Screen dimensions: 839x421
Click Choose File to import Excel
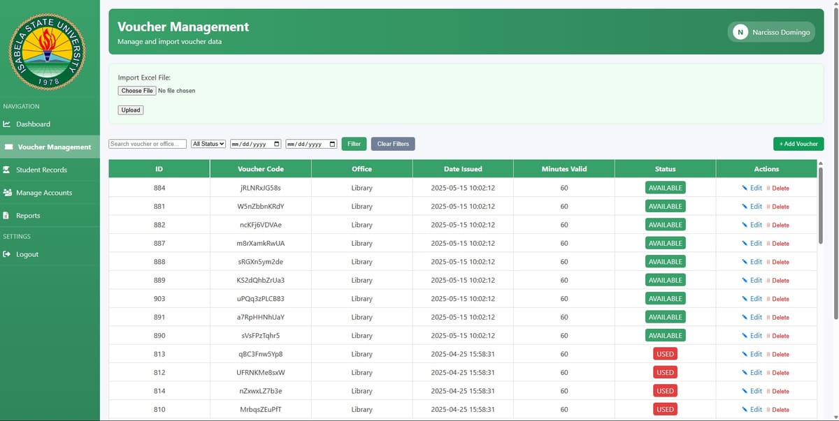pyautogui.click(x=137, y=91)
